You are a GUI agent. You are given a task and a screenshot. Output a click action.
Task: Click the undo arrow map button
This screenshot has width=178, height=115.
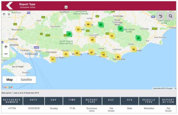pos(160,16)
